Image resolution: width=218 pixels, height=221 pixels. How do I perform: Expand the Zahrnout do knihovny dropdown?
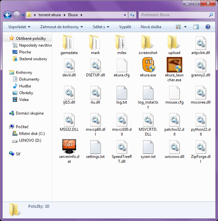pos(61,27)
